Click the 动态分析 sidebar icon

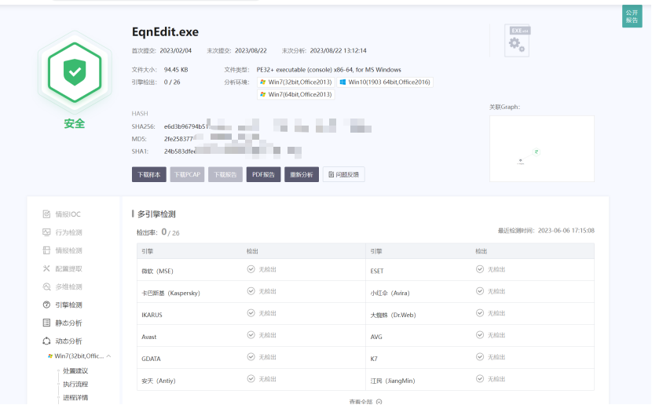click(47, 341)
